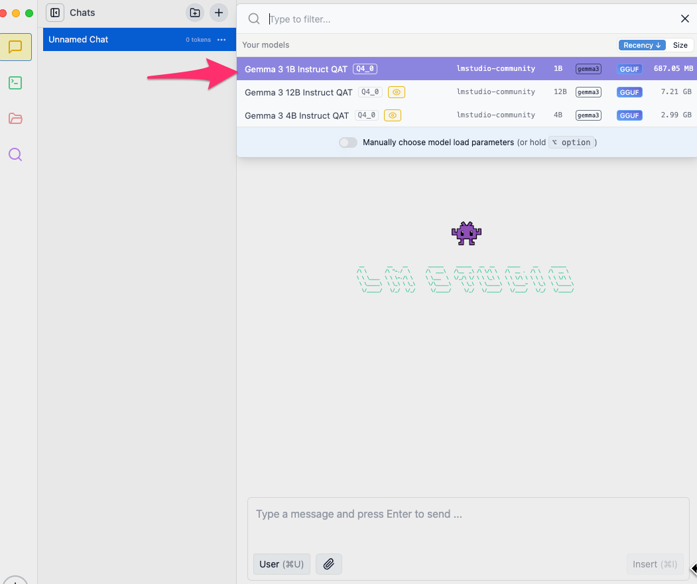Click GGUF badge on the 7.21 GB row
Viewport: 697px width, 584px height.
pos(629,92)
